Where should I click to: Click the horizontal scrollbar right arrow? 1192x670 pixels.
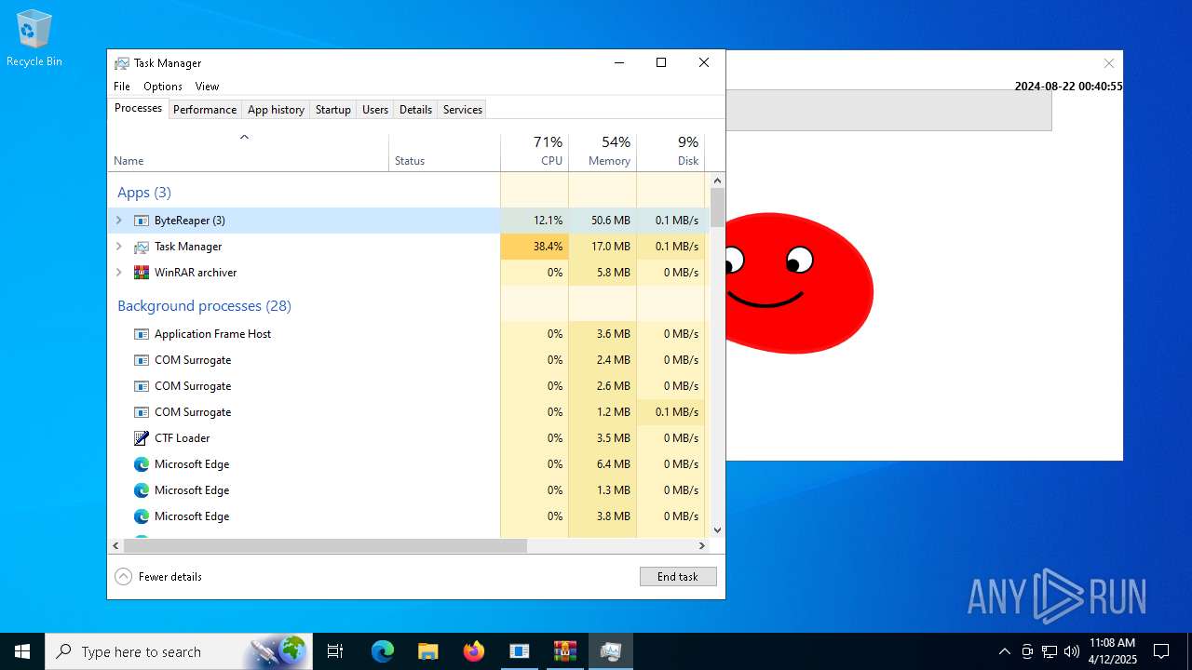click(x=702, y=546)
